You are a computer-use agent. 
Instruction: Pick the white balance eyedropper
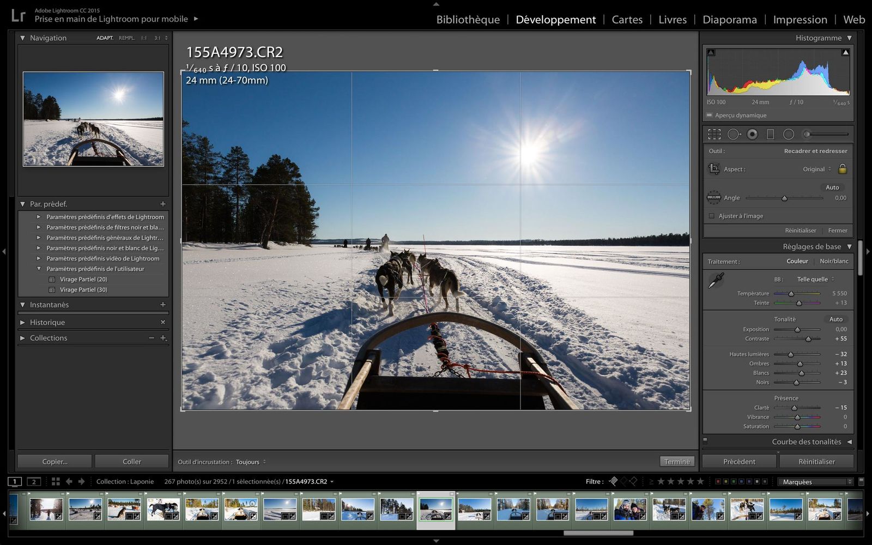716,280
